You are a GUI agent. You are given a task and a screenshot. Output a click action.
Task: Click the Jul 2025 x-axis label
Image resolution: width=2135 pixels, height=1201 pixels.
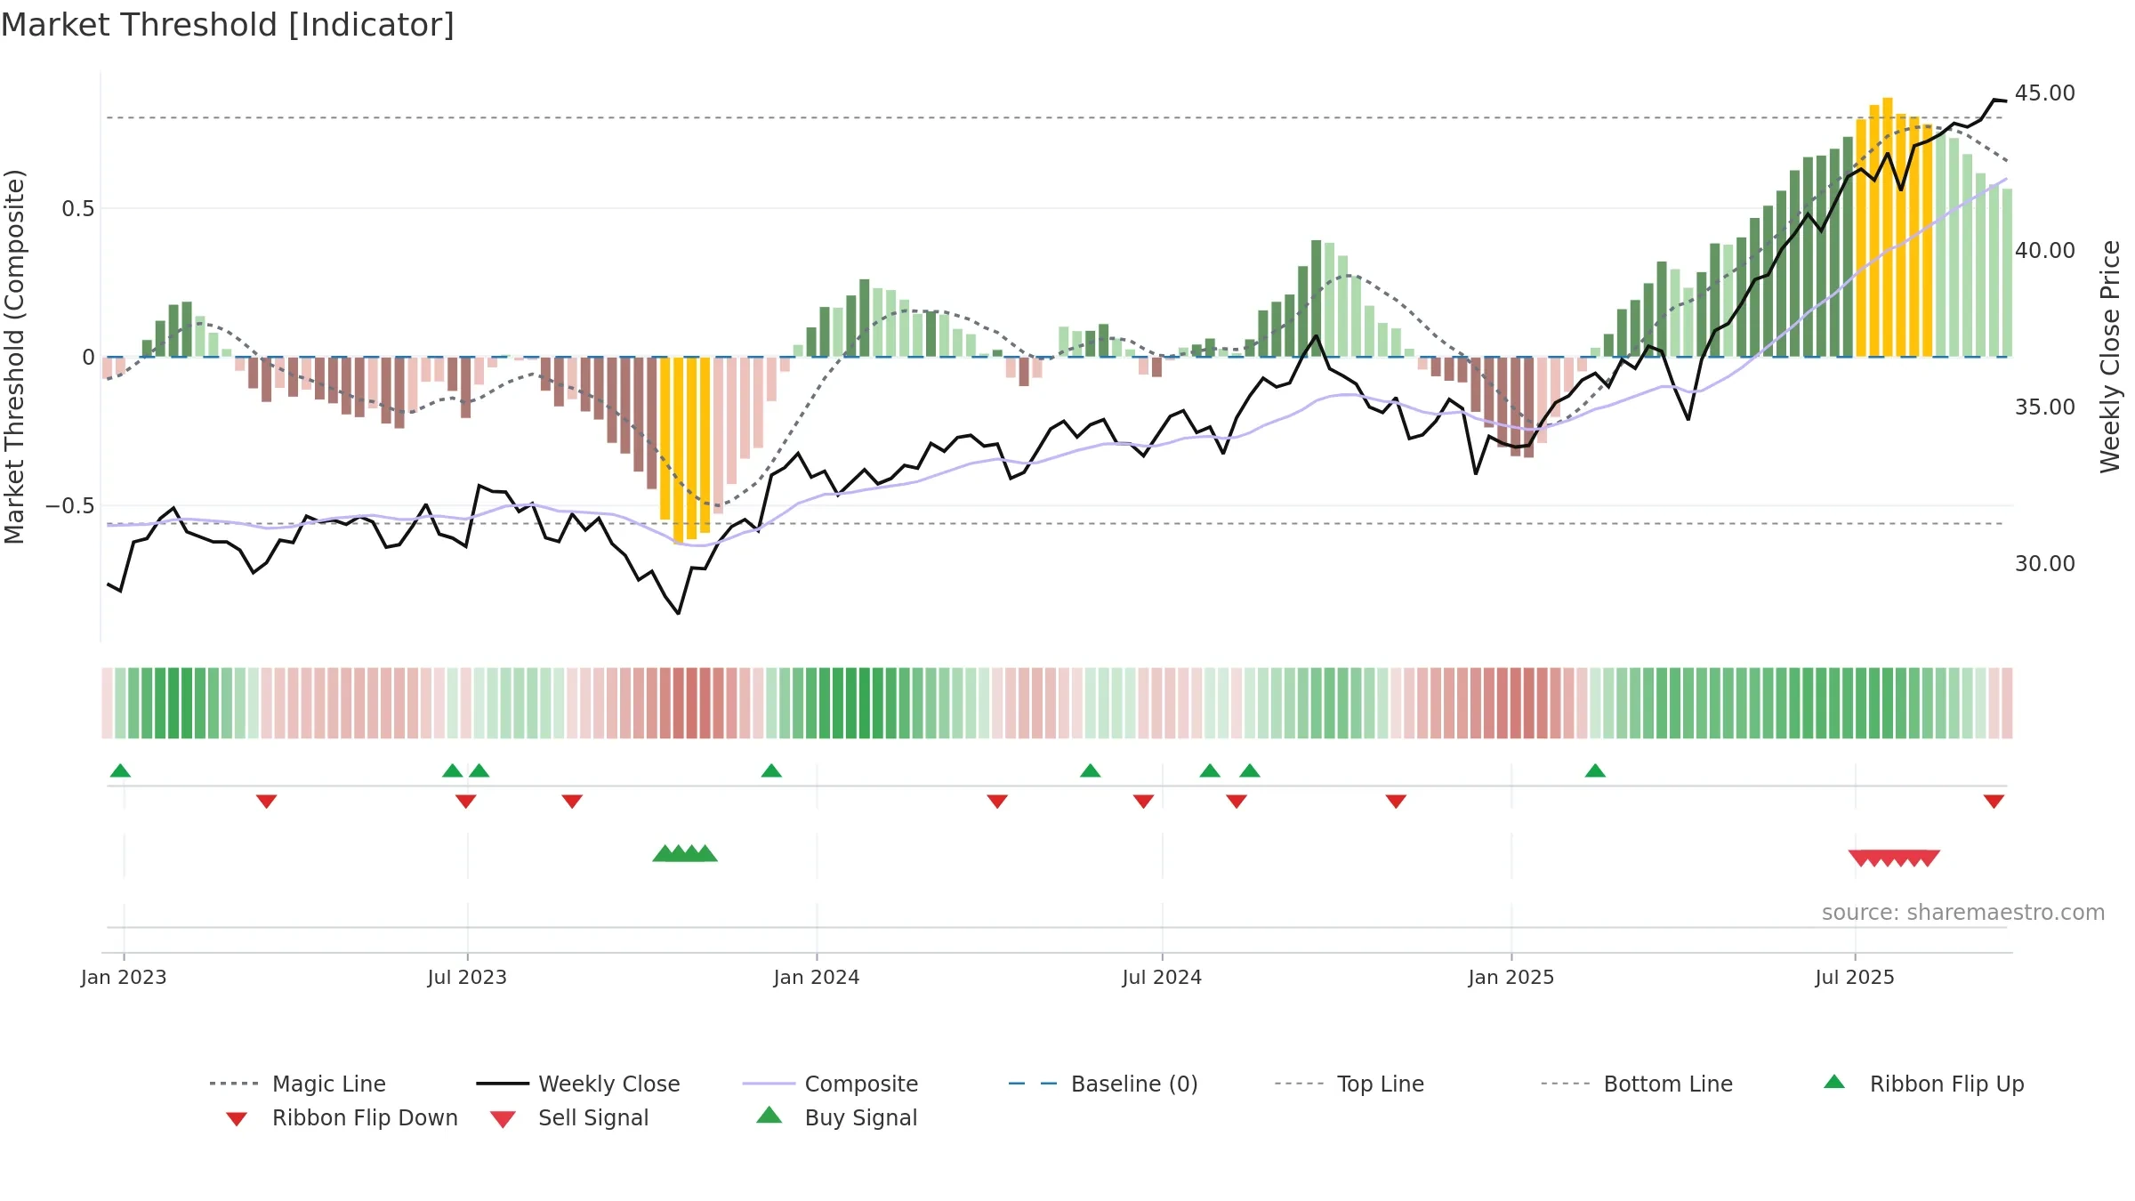tap(1855, 977)
